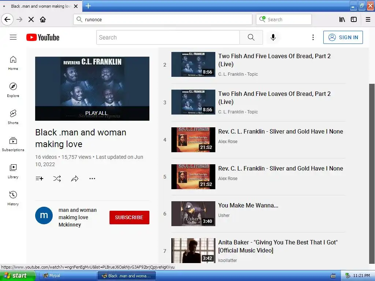This screenshot has height=281, width=375.
Task: Open video 3 title Two Fish And Five Loaves
Action: click(x=274, y=98)
